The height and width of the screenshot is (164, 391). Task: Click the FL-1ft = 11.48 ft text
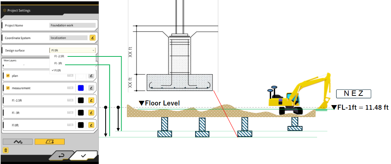360,108
